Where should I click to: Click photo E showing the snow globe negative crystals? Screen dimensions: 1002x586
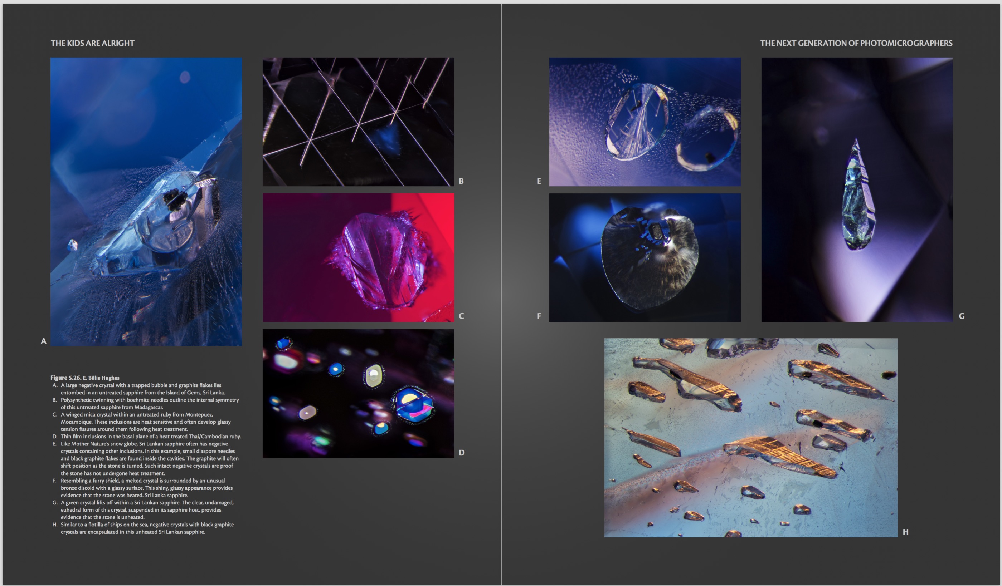645,122
